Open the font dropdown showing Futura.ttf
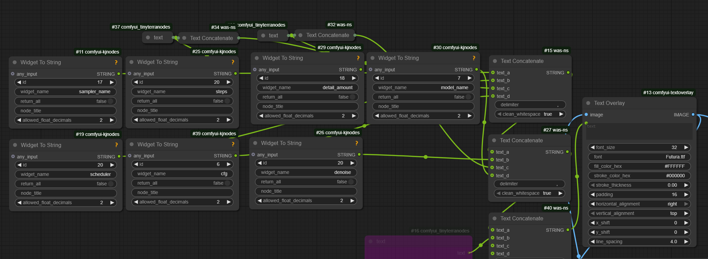Screen dimensions: 708x259 tap(639, 157)
